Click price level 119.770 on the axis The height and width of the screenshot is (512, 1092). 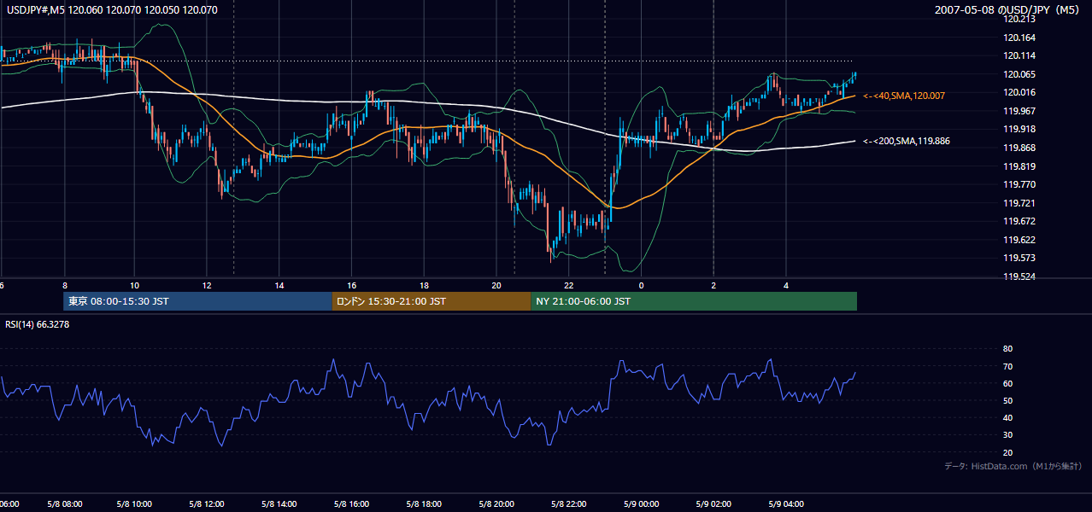pyautogui.click(x=1019, y=184)
